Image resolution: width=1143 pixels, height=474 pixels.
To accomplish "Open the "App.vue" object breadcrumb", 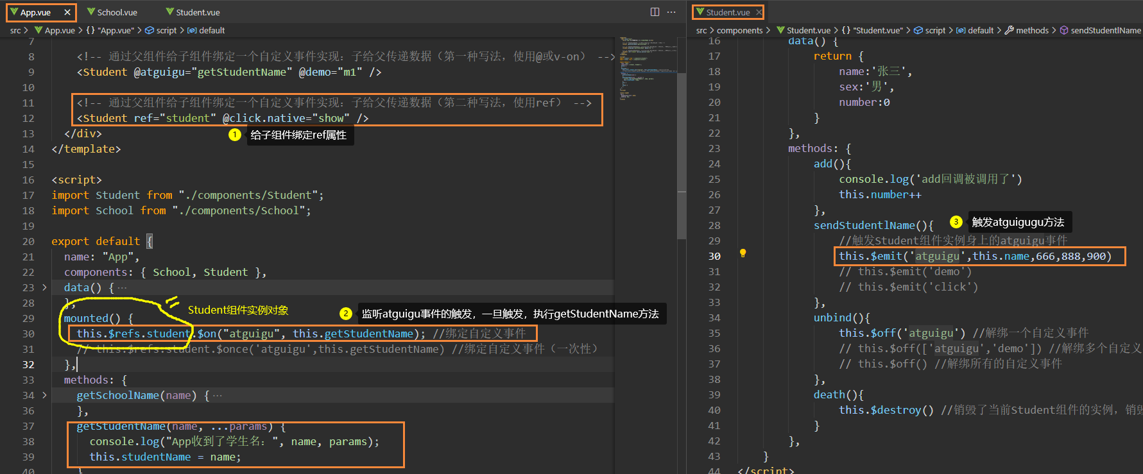I will click(x=110, y=30).
